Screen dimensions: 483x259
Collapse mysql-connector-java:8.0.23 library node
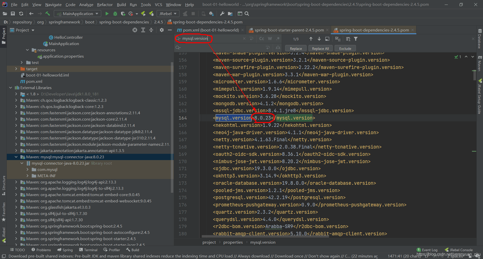16,157
